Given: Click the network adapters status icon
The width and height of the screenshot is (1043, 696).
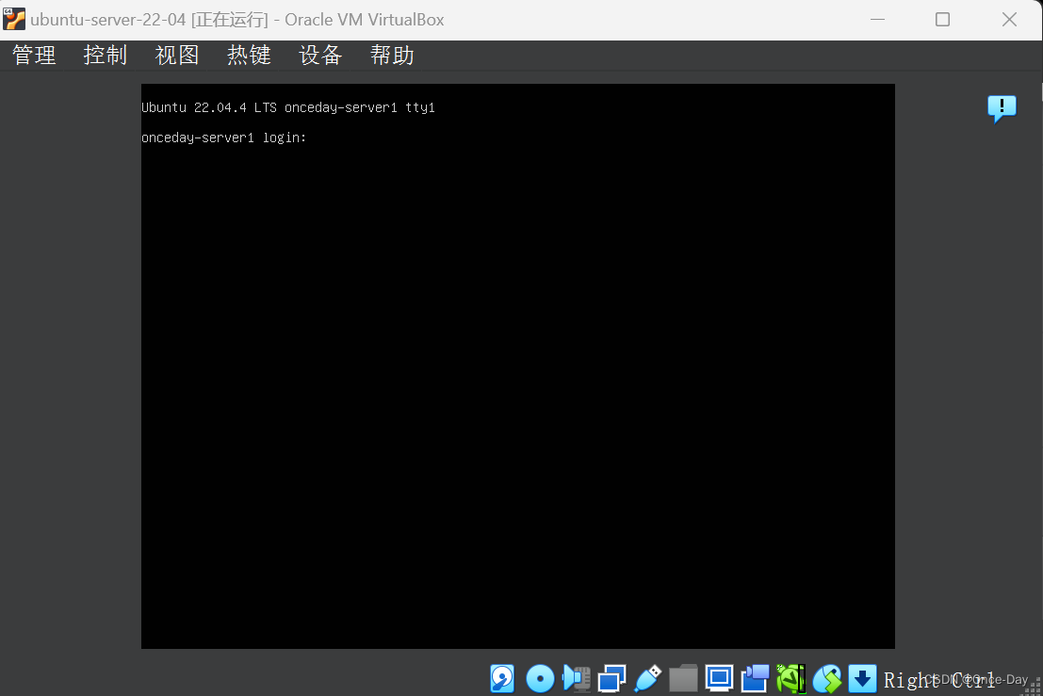Looking at the screenshot, I should (612, 679).
